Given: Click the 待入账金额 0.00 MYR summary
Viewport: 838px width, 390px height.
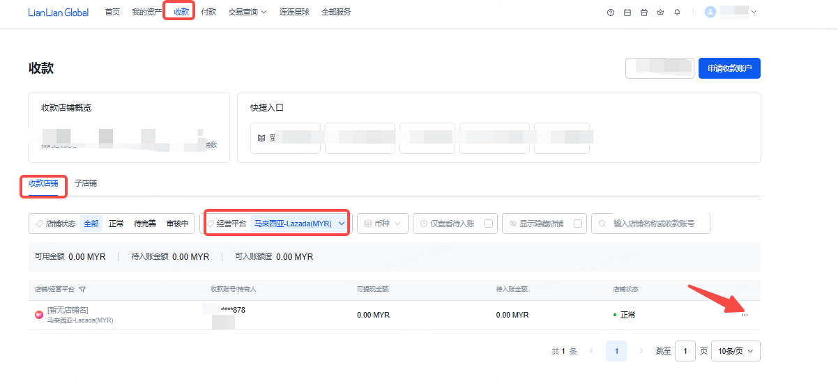Looking at the screenshot, I should pyautogui.click(x=170, y=257).
